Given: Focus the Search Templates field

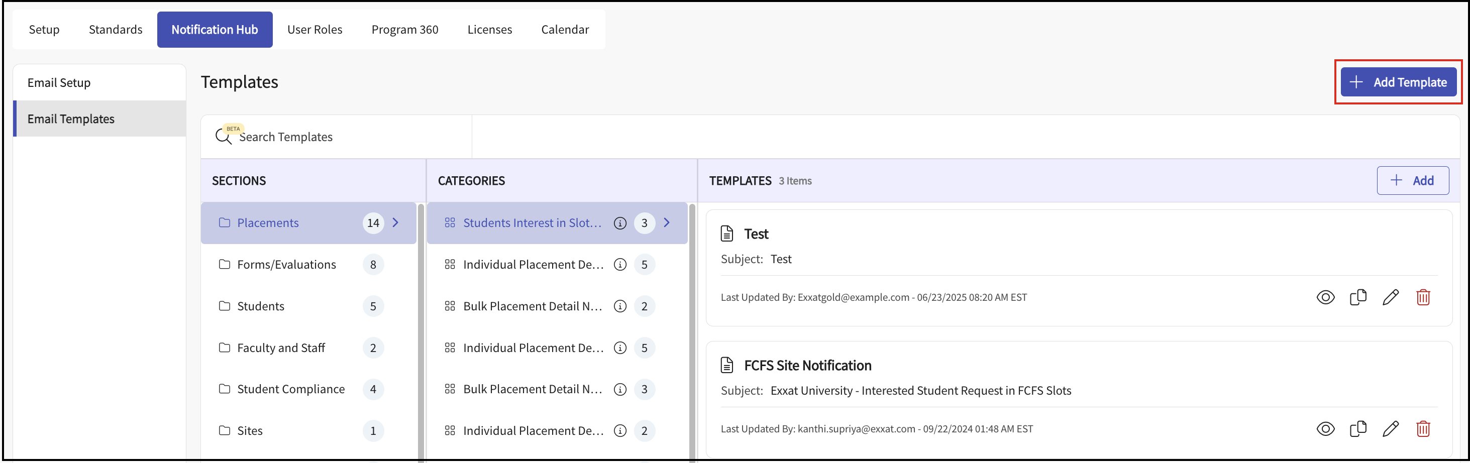Looking at the screenshot, I should [343, 137].
